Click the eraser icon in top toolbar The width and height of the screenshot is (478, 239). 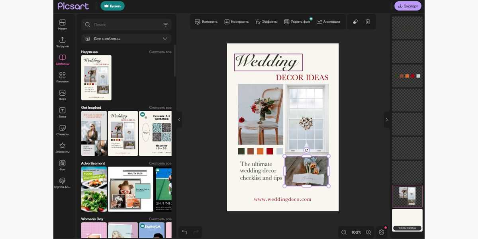355,22
